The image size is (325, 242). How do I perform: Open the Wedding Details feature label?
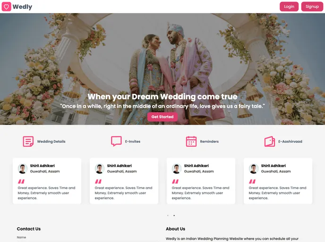[51, 141]
